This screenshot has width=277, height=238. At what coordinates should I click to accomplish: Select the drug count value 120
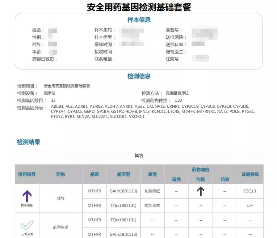178,101
